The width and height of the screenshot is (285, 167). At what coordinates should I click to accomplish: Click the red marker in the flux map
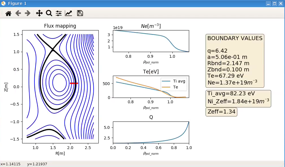click(74, 83)
